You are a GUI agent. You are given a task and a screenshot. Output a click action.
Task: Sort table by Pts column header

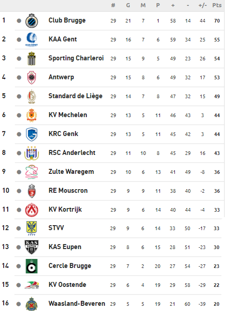click(217, 5)
